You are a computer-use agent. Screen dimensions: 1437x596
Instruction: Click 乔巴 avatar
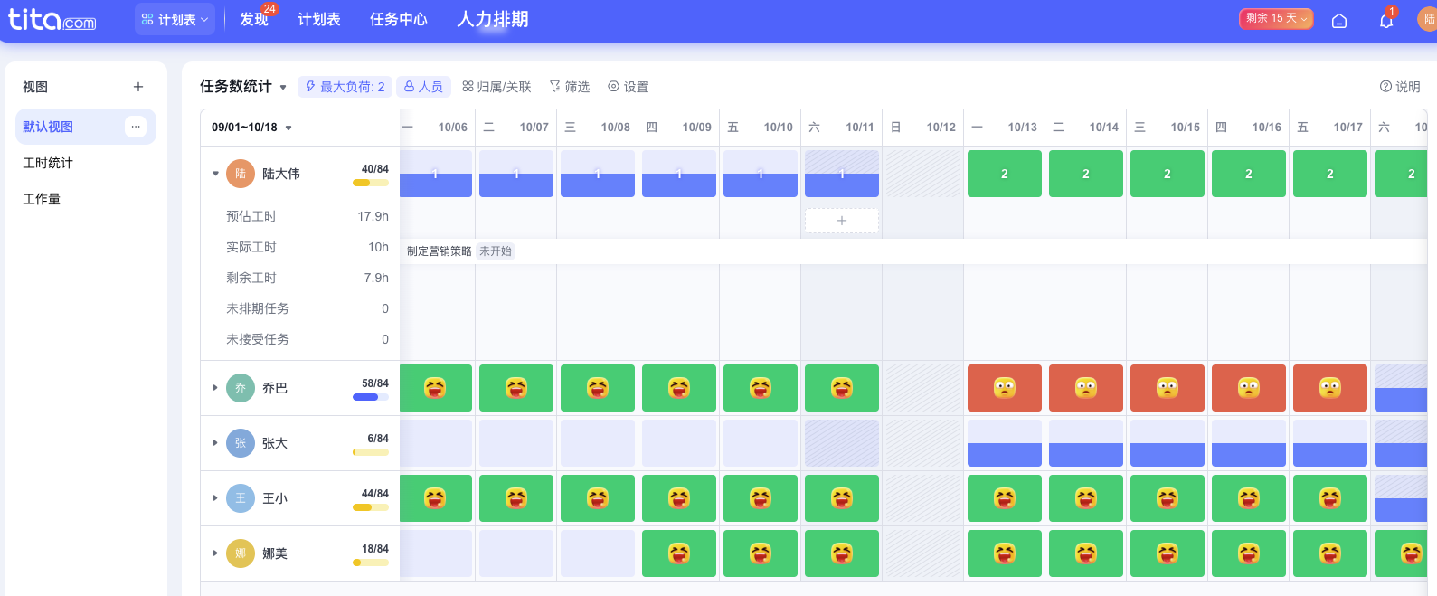point(241,388)
